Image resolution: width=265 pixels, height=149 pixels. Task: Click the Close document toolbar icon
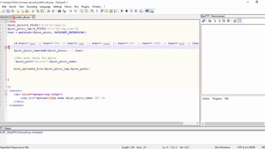pos(17,11)
